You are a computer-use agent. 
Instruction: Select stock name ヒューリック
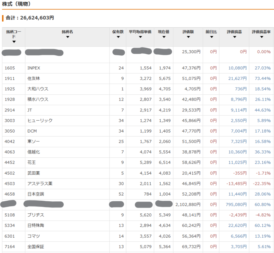click(40, 121)
